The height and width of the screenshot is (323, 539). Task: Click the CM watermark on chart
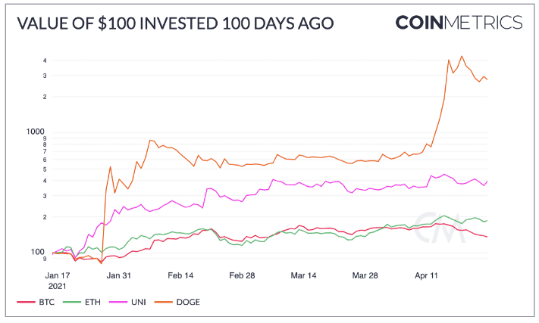coord(440,228)
